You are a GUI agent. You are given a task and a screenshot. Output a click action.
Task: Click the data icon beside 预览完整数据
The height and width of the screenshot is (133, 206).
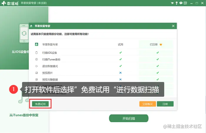36,80
